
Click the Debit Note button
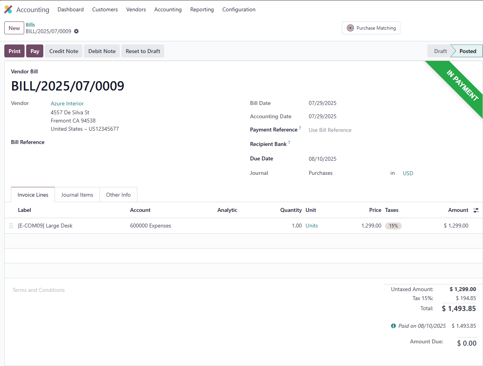click(102, 51)
